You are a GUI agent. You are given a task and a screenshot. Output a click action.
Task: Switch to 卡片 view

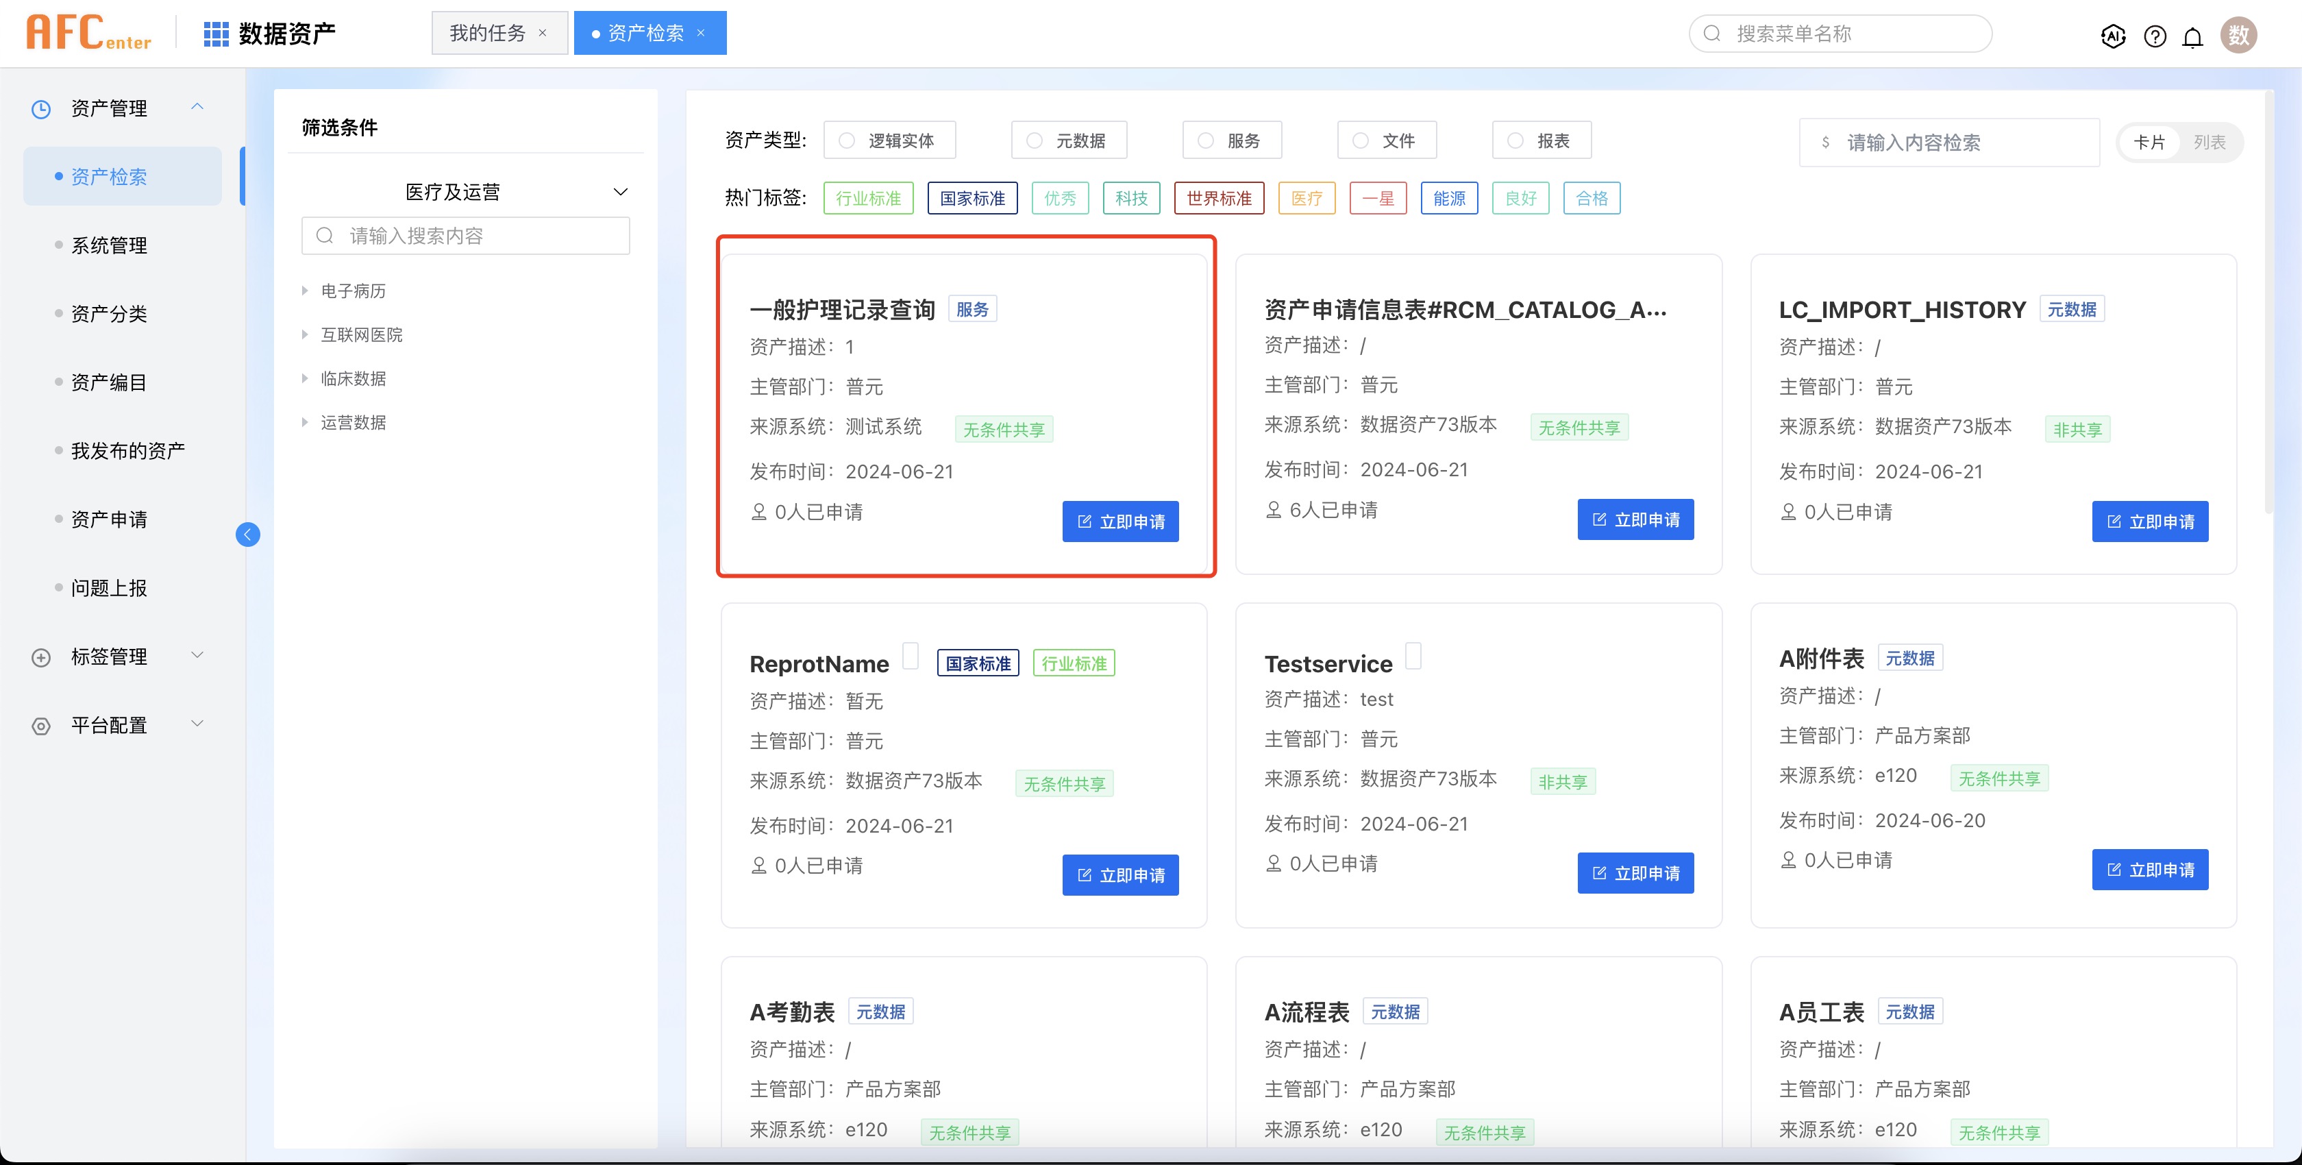click(x=2149, y=142)
